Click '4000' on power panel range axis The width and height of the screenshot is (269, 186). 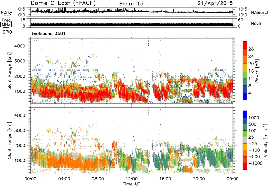20,46
